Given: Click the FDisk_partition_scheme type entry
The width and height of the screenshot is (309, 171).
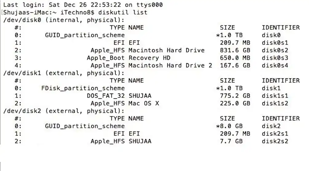Looking at the screenshot, I should click(83, 88).
